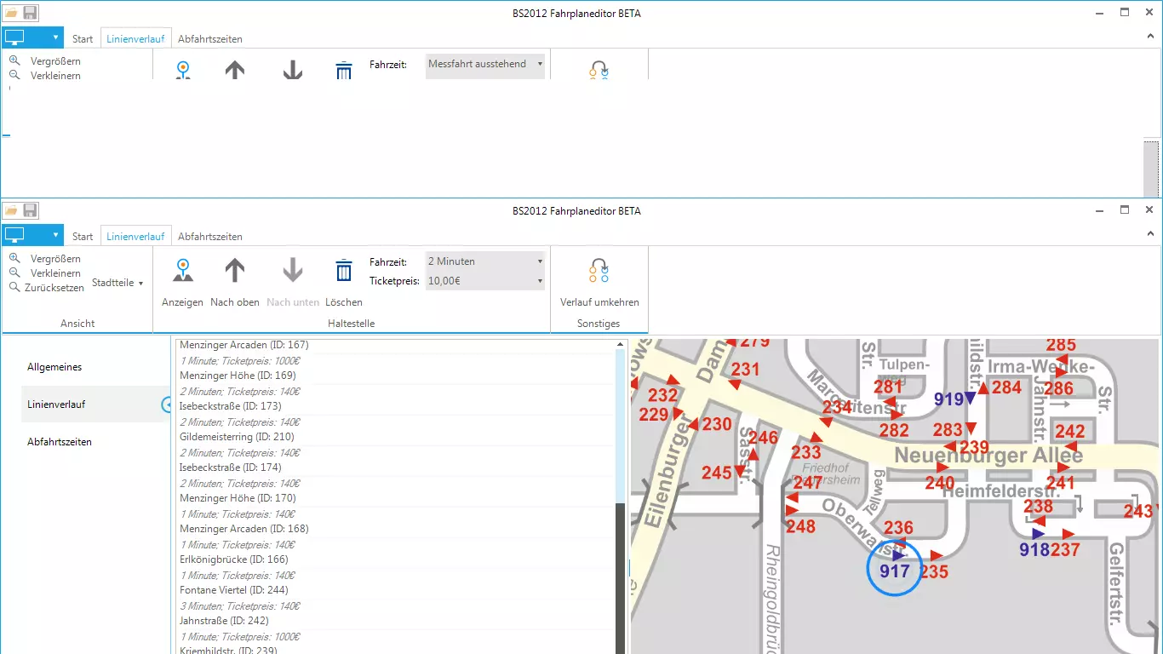Screen dimensions: 1163x654
Task: Click the open folder icon in lower window
Action: [11, 210]
